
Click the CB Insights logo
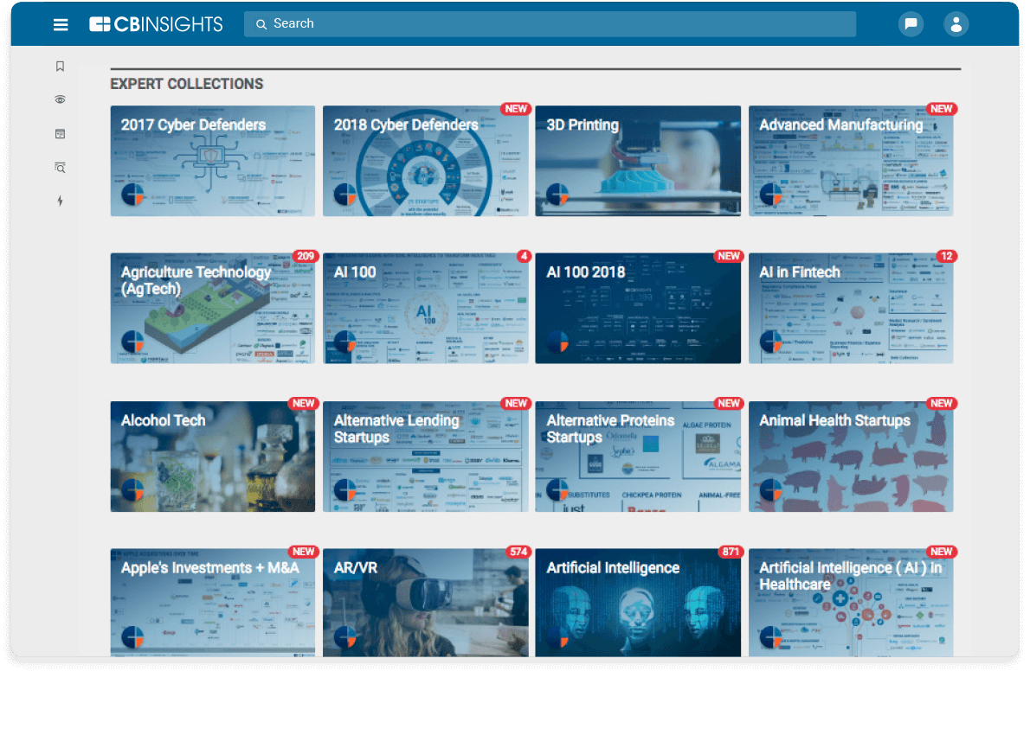coord(156,24)
